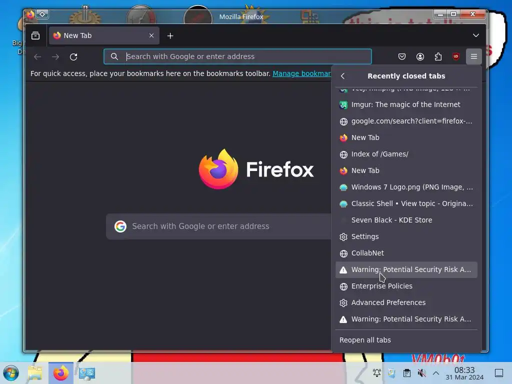The image size is (512, 384).
Task: Reload the current page
Action: (73, 57)
